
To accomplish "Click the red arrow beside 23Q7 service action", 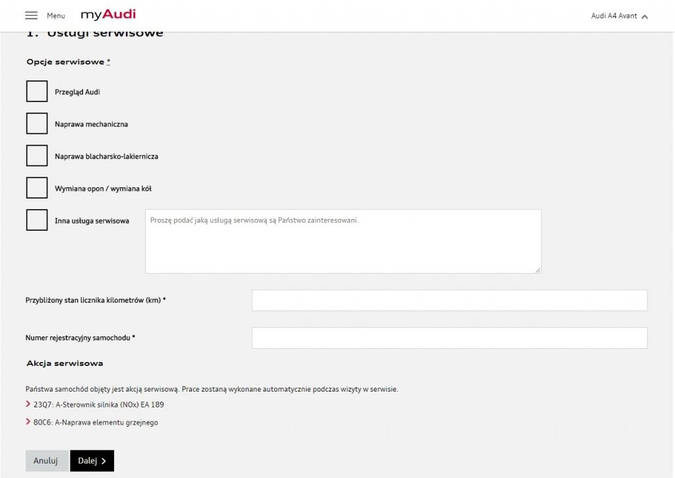I will [28, 404].
